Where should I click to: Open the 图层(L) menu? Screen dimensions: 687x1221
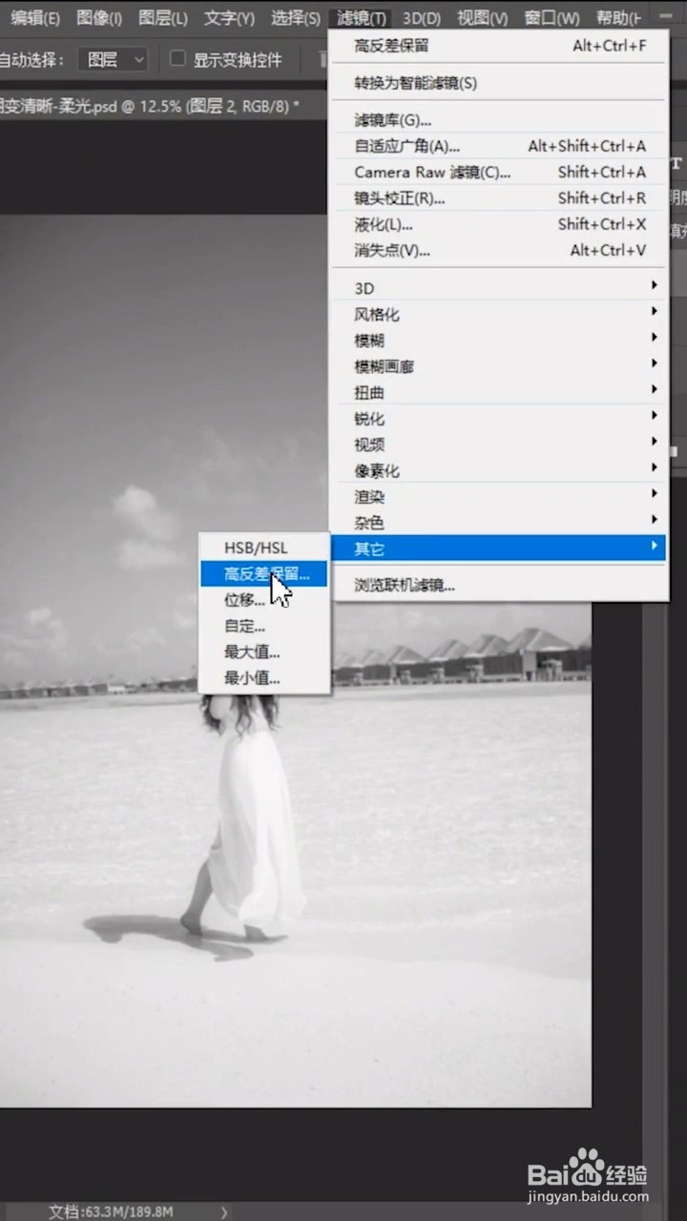click(x=163, y=18)
